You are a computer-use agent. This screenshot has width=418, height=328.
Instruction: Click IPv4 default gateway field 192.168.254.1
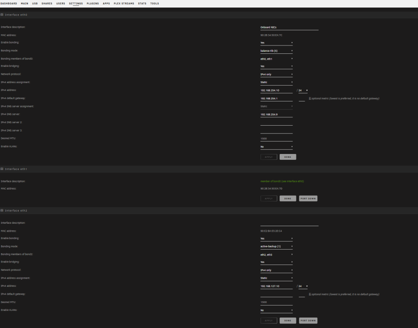tap(276, 98)
